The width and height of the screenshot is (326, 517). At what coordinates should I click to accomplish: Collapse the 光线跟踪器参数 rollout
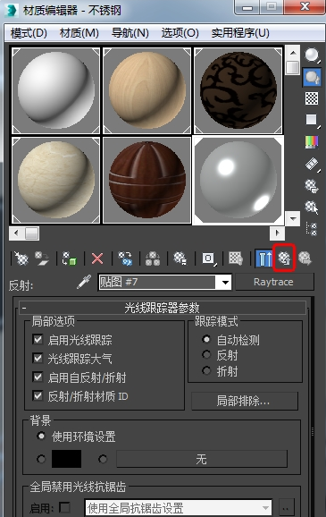[x=162, y=308]
